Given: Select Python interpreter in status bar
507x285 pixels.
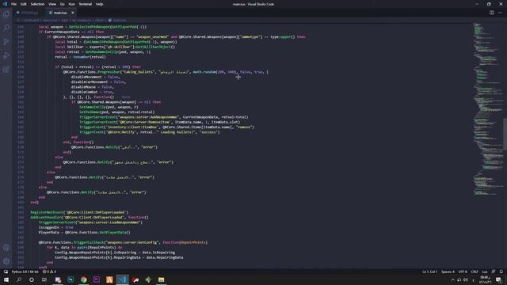Looking at the screenshot, I should pyautogui.click(x=25, y=272).
